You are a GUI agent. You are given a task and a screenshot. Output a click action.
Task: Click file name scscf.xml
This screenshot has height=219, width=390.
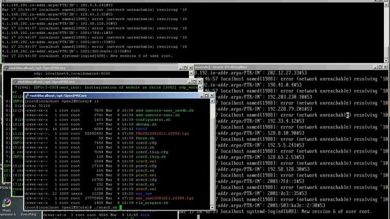(146, 189)
